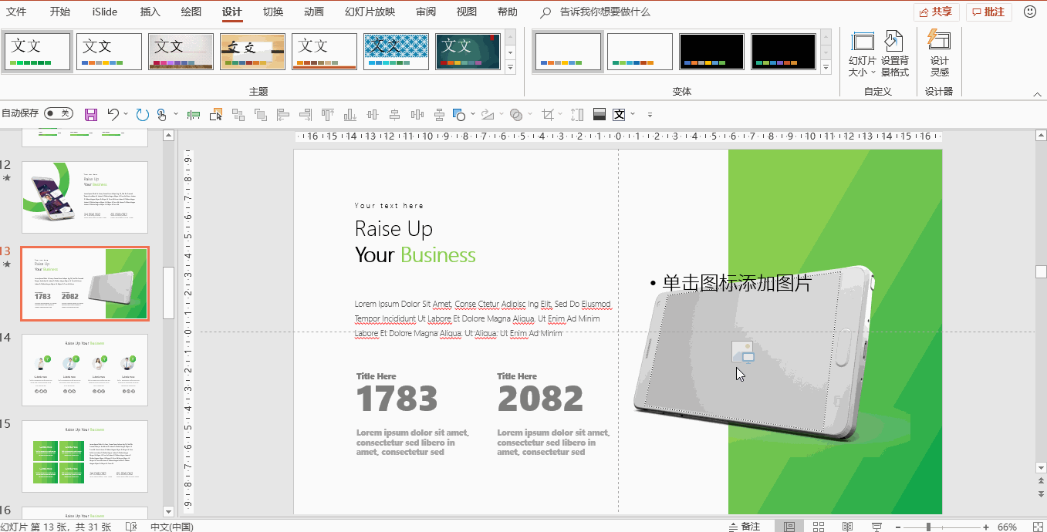
Task: Start slideshow from status bar icon
Action: pyautogui.click(x=876, y=527)
